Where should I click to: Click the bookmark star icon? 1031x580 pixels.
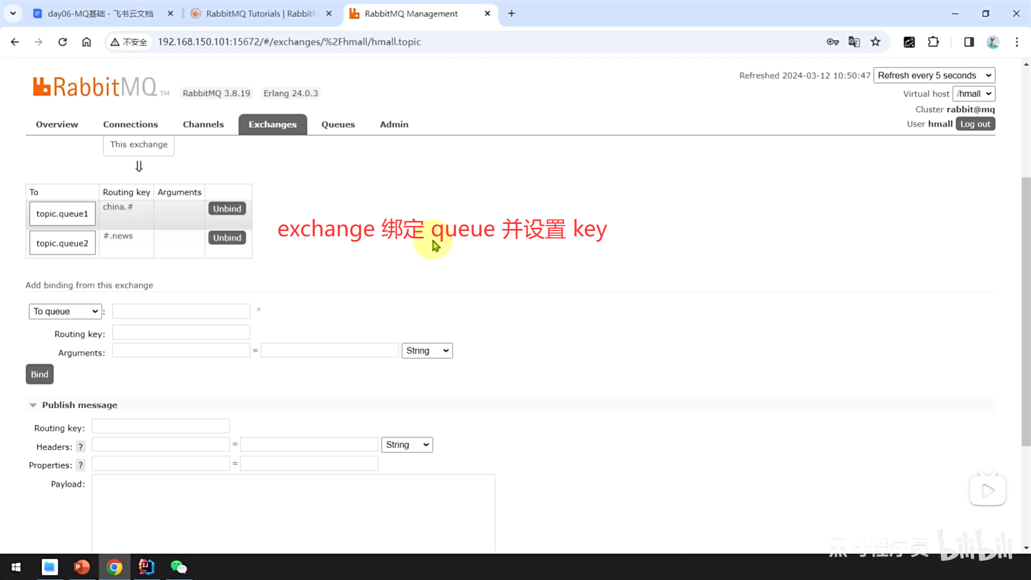coord(876,42)
